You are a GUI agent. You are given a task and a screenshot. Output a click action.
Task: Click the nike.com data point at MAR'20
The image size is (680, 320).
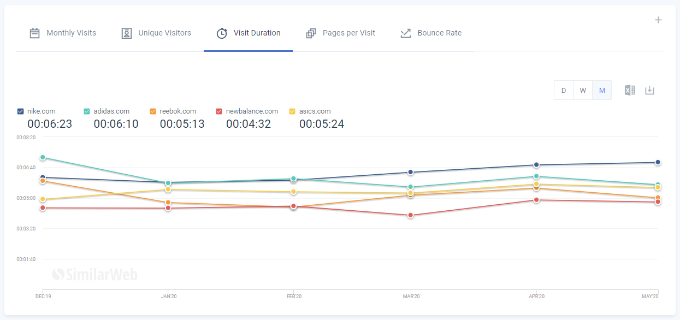click(x=411, y=172)
